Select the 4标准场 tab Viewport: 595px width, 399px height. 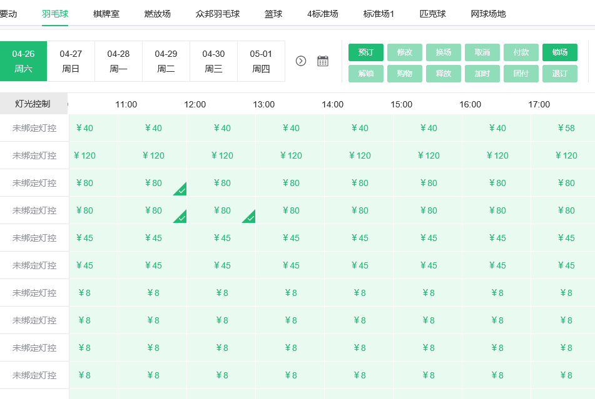coord(323,14)
